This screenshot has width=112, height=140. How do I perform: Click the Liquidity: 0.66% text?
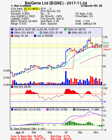point(20,19)
